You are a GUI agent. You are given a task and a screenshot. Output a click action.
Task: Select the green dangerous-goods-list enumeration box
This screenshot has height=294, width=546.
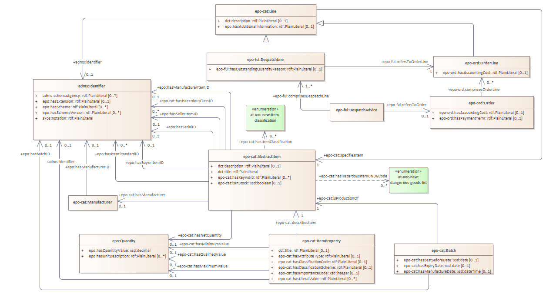click(x=409, y=180)
